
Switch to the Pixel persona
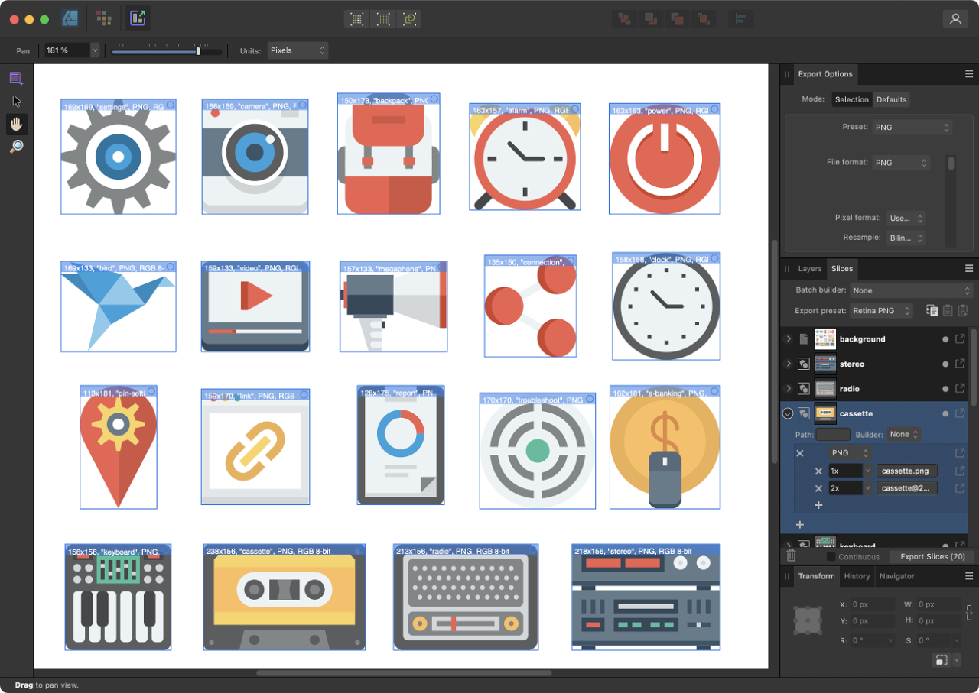coord(104,18)
